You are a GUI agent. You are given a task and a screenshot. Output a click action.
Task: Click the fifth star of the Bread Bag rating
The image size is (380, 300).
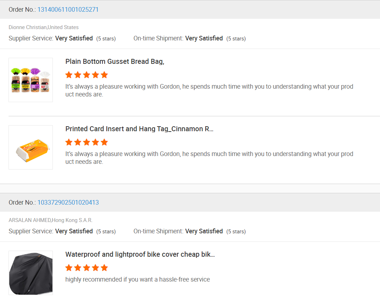coord(104,75)
